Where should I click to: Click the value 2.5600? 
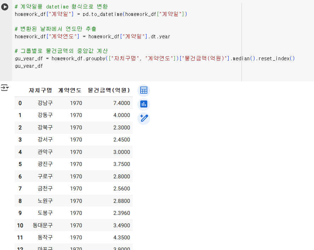[x=121, y=189]
